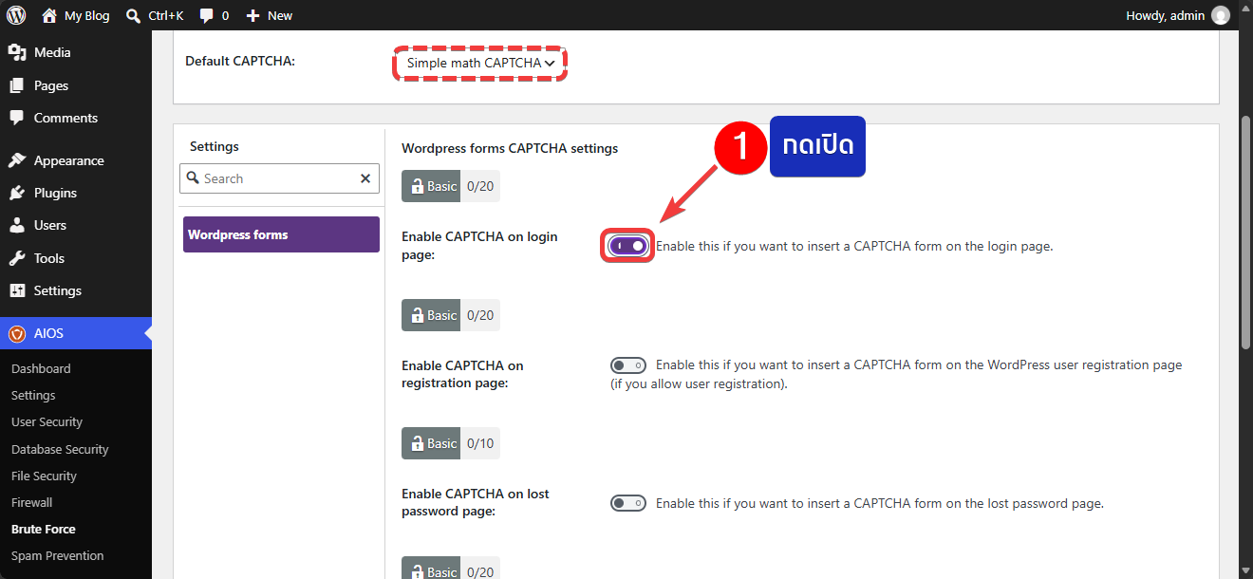Open the Plugins menu icon

[x=17, y=193]
